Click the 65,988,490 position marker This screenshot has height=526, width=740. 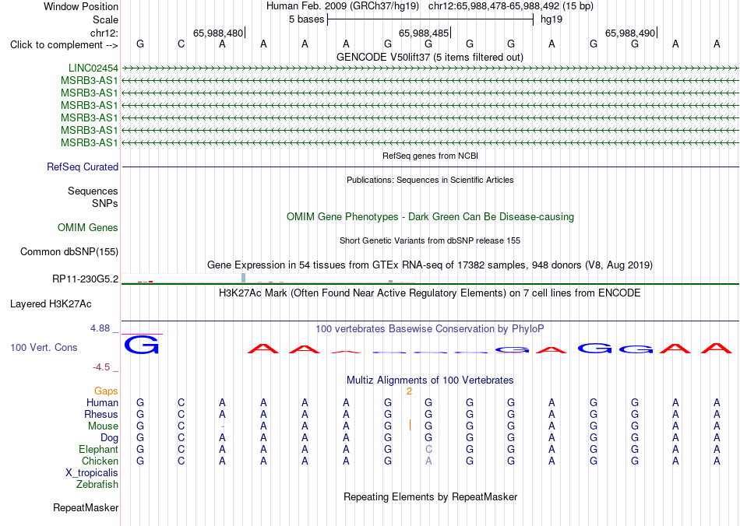click(x=630, y=33)
